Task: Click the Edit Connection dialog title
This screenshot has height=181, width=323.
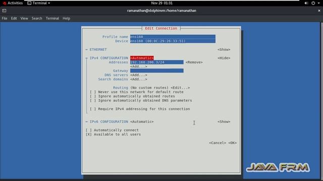Action: [x=161, y=28]
